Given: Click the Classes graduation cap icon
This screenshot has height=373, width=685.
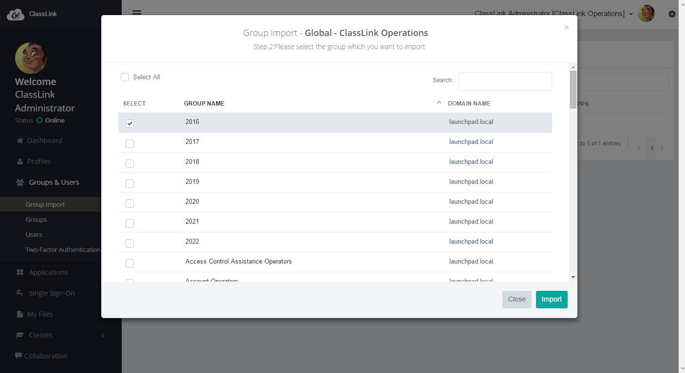Looking at the screenshot, I should (x=20, y=335).
